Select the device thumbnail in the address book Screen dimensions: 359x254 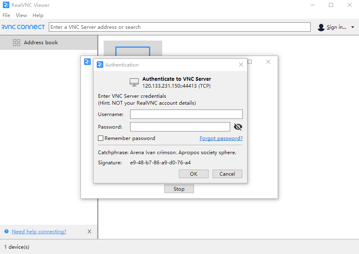(133, 48)
